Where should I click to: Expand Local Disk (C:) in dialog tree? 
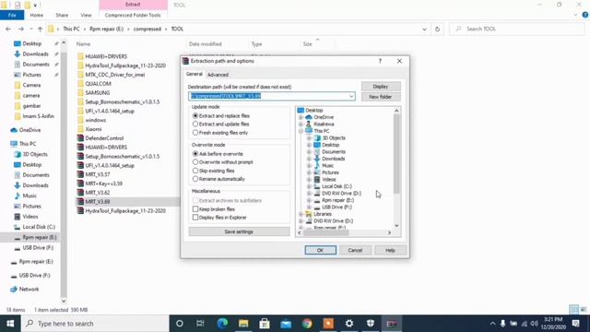[309, 186]
